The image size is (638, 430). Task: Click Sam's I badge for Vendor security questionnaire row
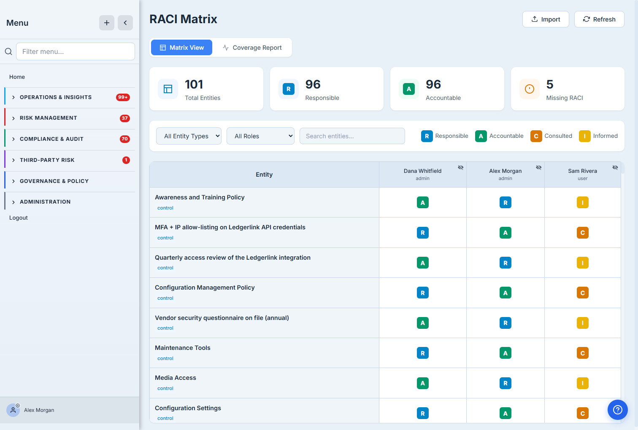point(583,323)
